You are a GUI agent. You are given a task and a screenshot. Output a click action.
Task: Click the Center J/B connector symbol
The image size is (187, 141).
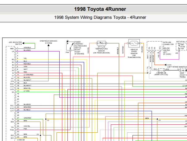(161, 70)
